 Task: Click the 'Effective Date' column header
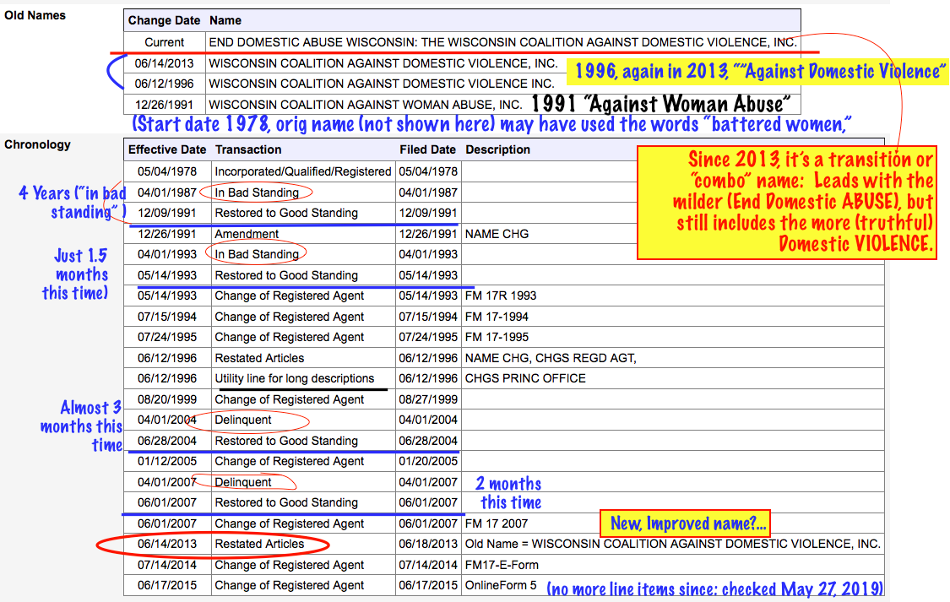click(167, 149)
